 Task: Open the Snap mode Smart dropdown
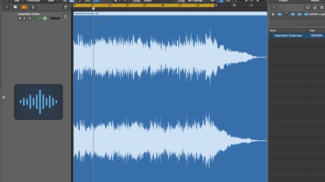(158, 1)
